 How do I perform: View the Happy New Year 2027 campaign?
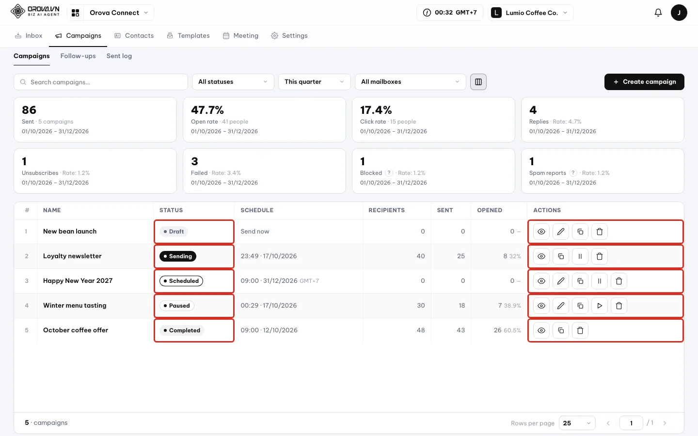(x=541, y=281)
